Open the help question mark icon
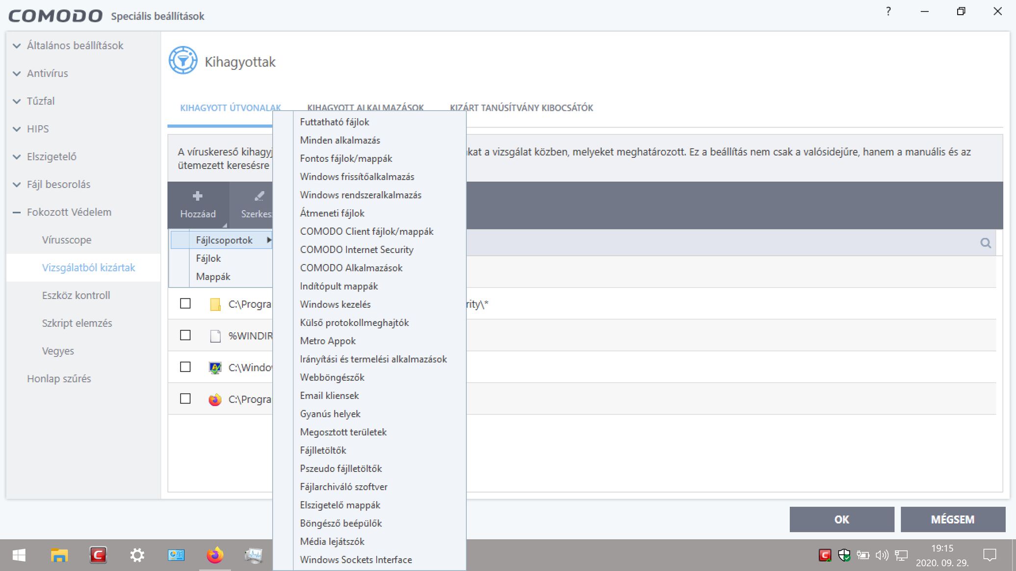 click(x=888, y=11)
